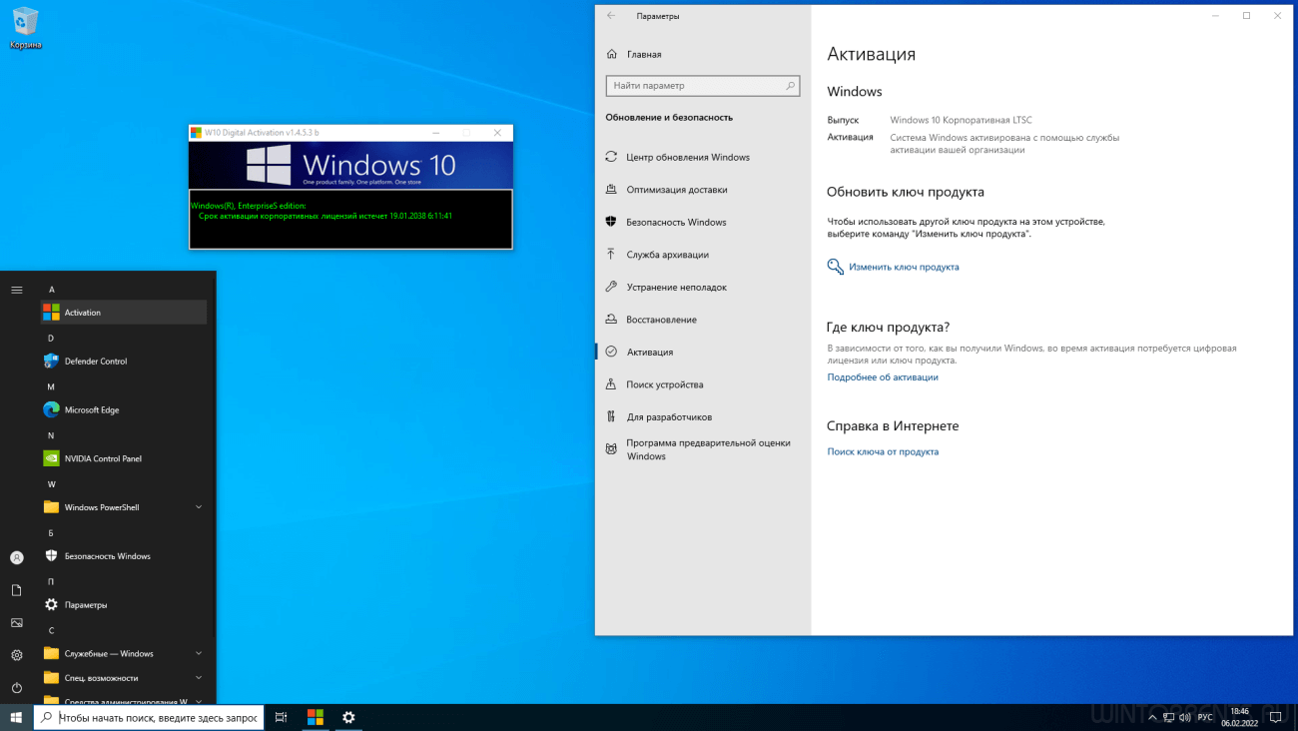Image resolution: width=1298 pixels, height=731 pixels.
Task: Open Поиск ключа от продукта link
Action: (x=883, y=451)
